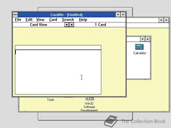This screenshot has width=171, height=128.
Task: Open the Search menu in Cardfile
Action: click(x=68, y=19)
